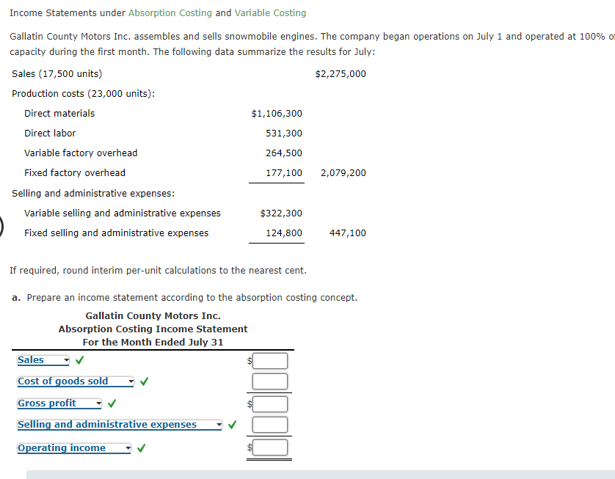Open the Operating income dropdown
The width and height of the screenshot is (615, 479).
(74, 448)
